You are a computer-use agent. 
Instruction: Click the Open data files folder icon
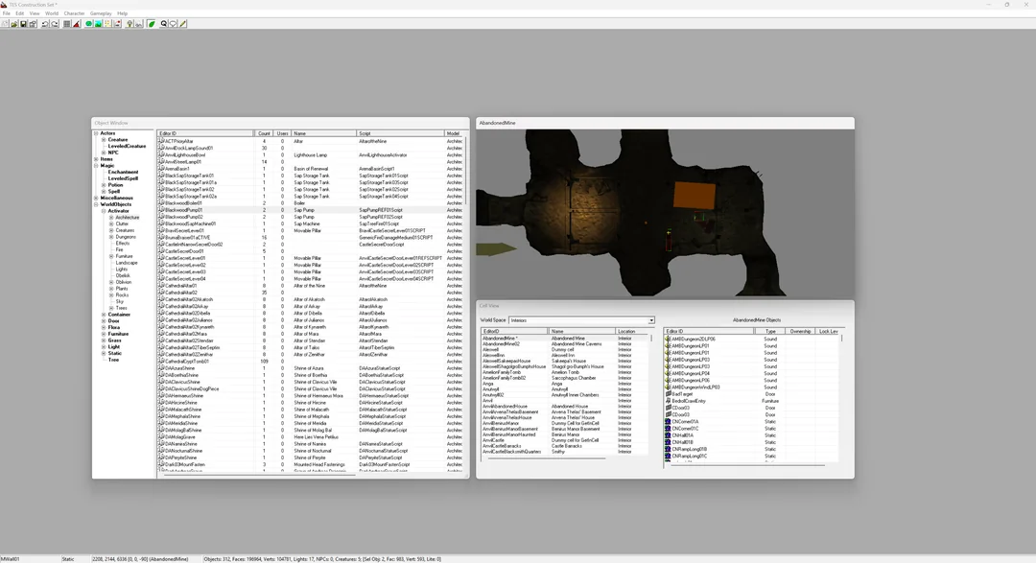[x=13, y=24]
